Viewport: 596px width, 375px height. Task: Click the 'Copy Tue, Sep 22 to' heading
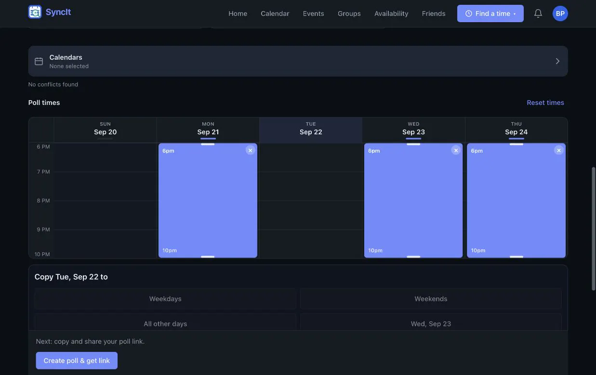pyautogui.click(x=71, y=277)
